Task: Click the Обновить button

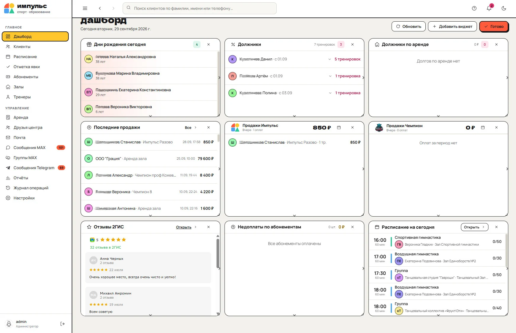Action: [408, 26]
